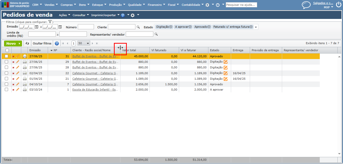Click the power logout icon
This screenshot has width=343, height=164.
[338, 5]
